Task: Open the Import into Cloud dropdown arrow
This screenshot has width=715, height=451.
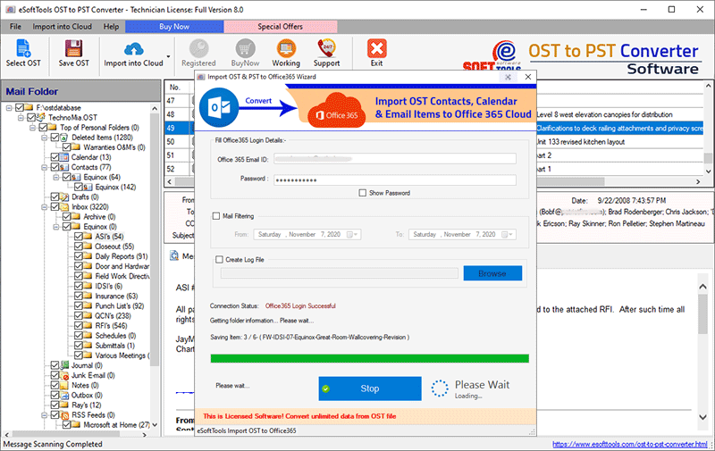Action: click(x=168, y=54)
